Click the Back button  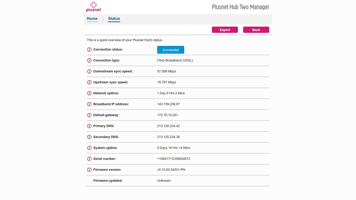pos(256,30)
